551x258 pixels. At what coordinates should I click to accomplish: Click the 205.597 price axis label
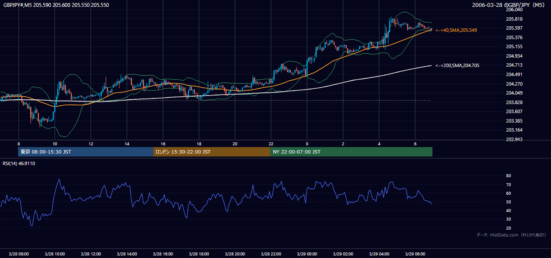515,28
